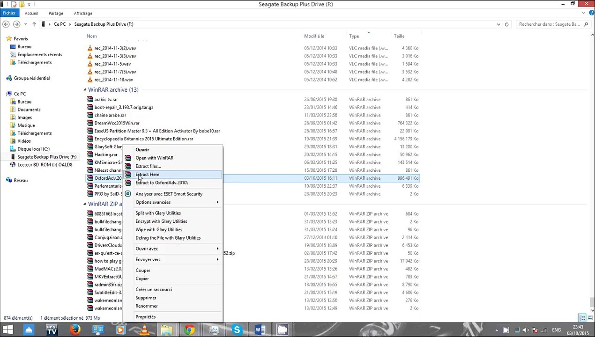Select Split with Glary Utilities
Viewport: 595px width, 337px height.
(x=173, y=213)
